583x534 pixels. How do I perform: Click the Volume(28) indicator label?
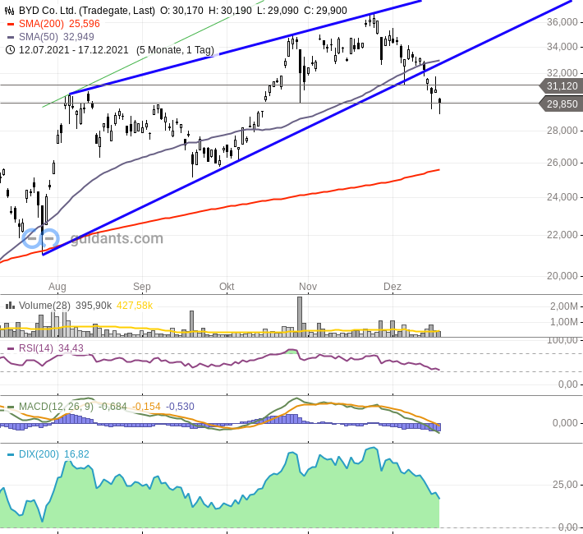pyautogui.click(x=44, y=306)
